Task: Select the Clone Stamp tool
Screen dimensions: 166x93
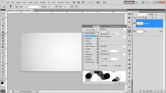Action: pos(3,38)
